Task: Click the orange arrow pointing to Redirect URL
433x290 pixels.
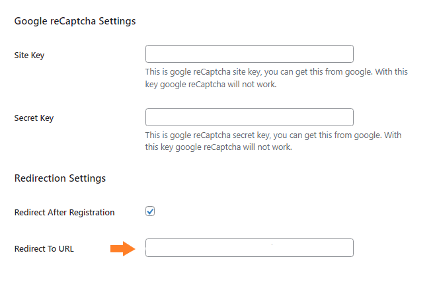Action: [x=122, y=248]
